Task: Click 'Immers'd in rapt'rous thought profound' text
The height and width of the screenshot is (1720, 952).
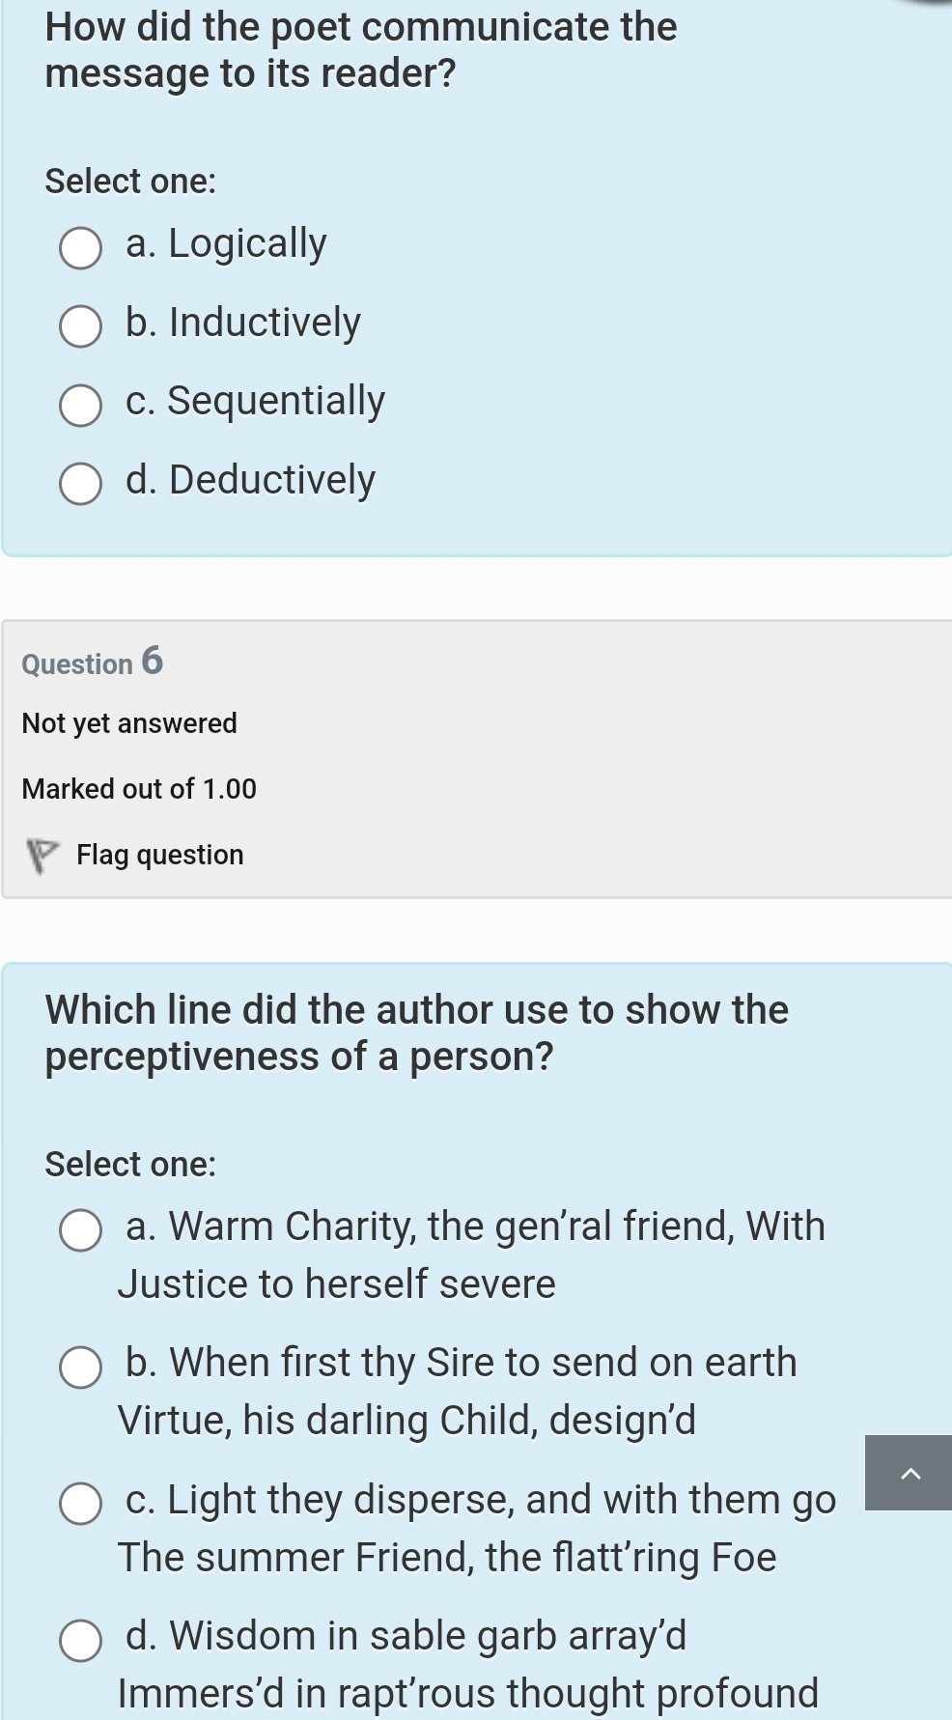Action: click(x=468, y=1693)
